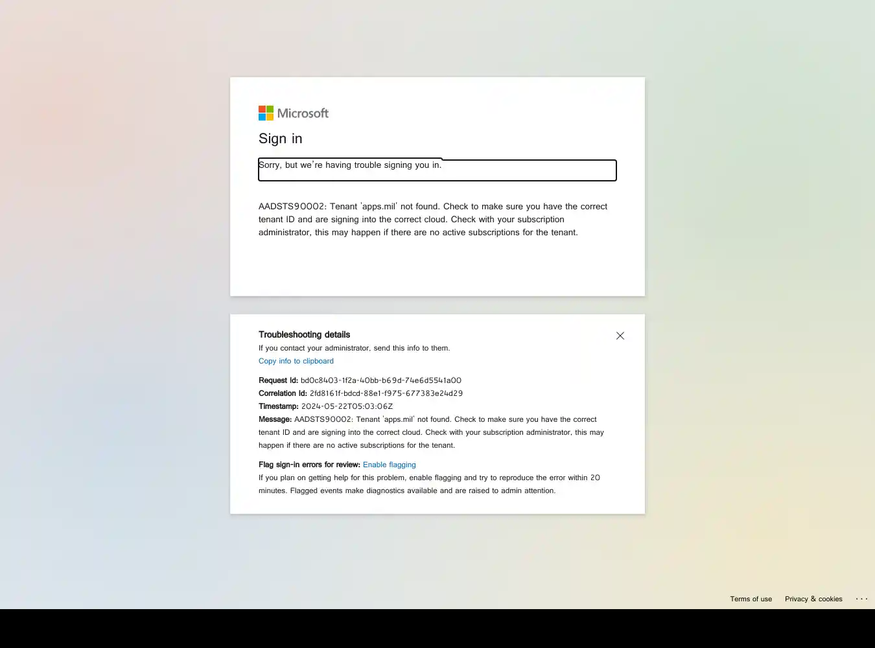Click the AADSTS90002 error paragraph in sign-in card
Viewport: 875px width, 648px height.
[433, 219]
